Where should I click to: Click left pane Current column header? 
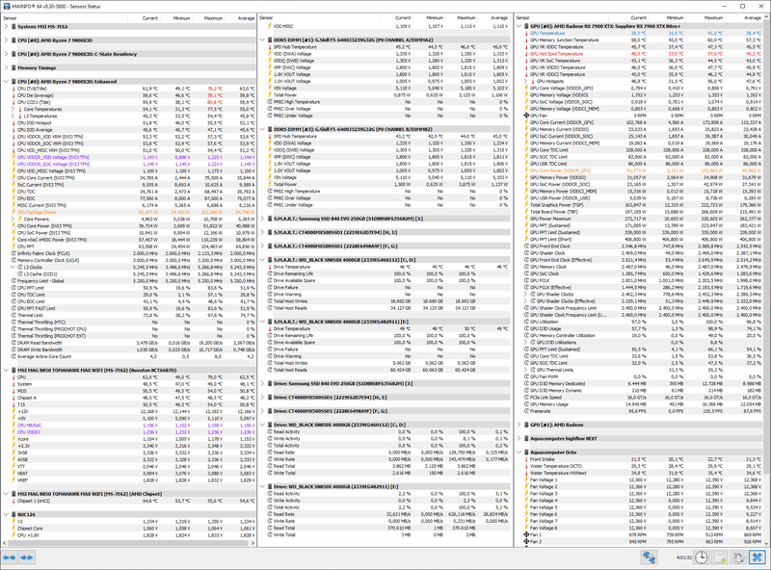coord(143,18)
